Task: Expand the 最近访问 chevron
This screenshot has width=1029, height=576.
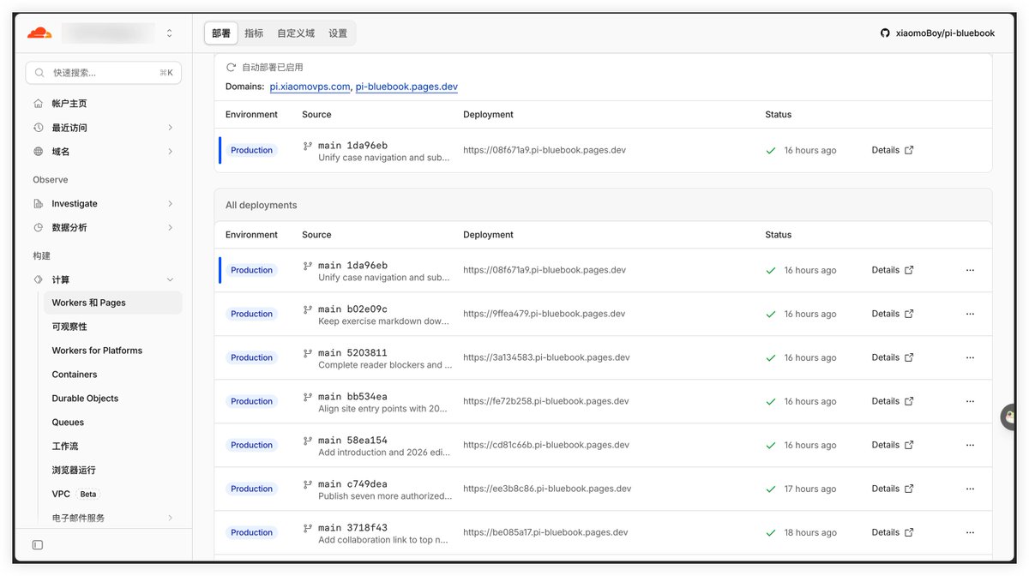Action: click(x=171, y=128)
